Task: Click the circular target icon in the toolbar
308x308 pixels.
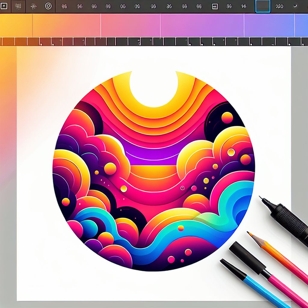Action: click(48, 6)
